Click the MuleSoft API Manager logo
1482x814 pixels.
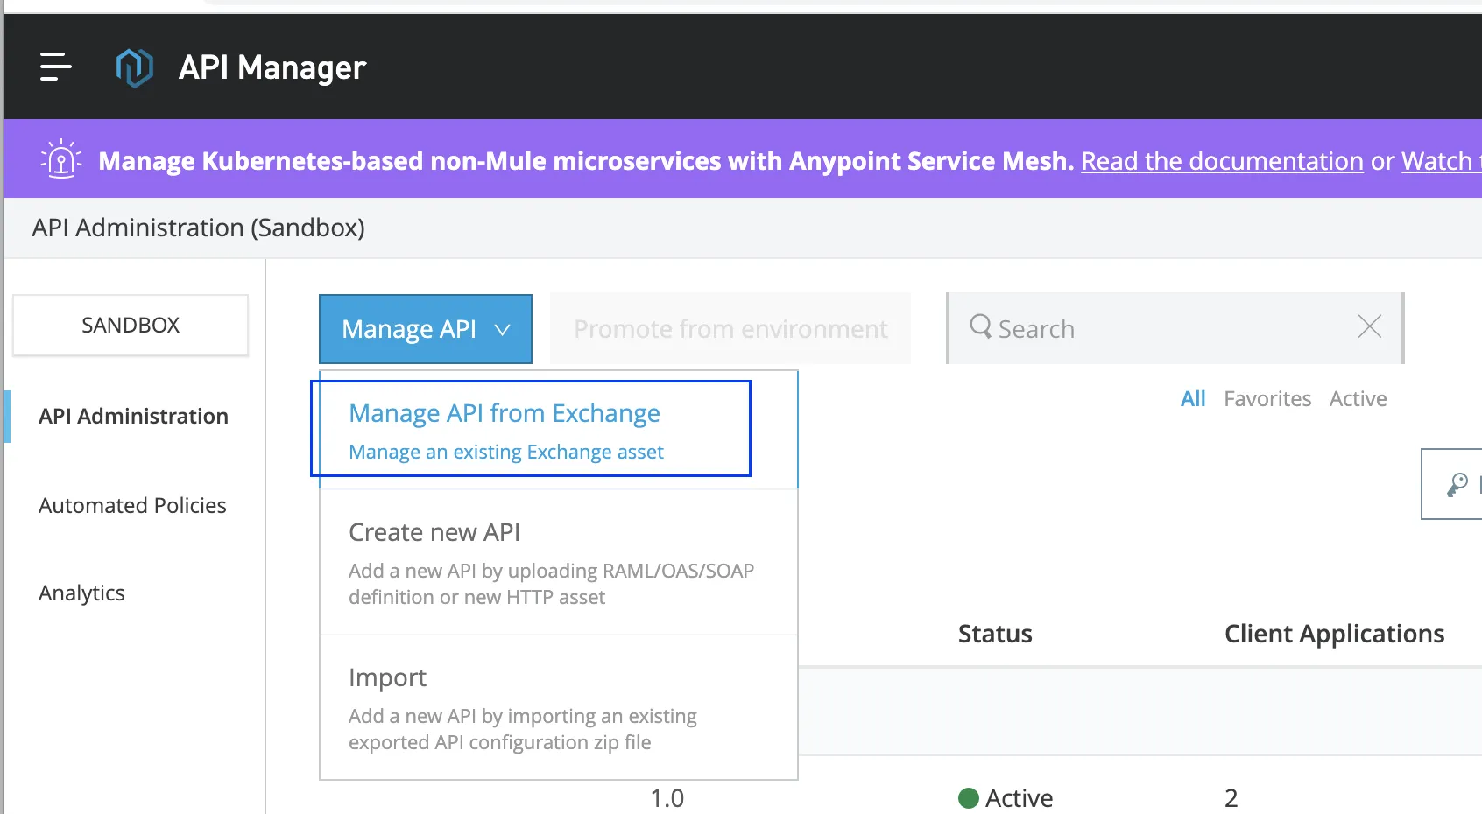134,67
